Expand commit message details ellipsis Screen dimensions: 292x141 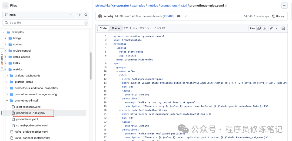[179, 16]
